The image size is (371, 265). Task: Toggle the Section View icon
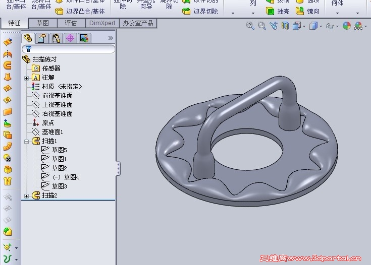click(285, 26)
